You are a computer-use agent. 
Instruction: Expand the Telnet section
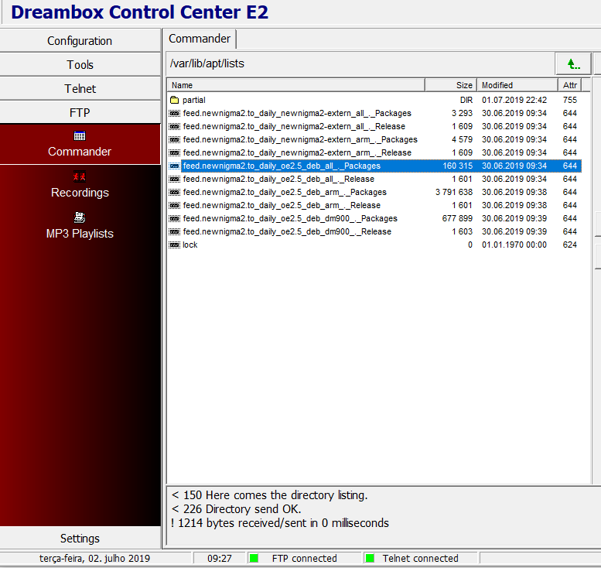(80, 89)
